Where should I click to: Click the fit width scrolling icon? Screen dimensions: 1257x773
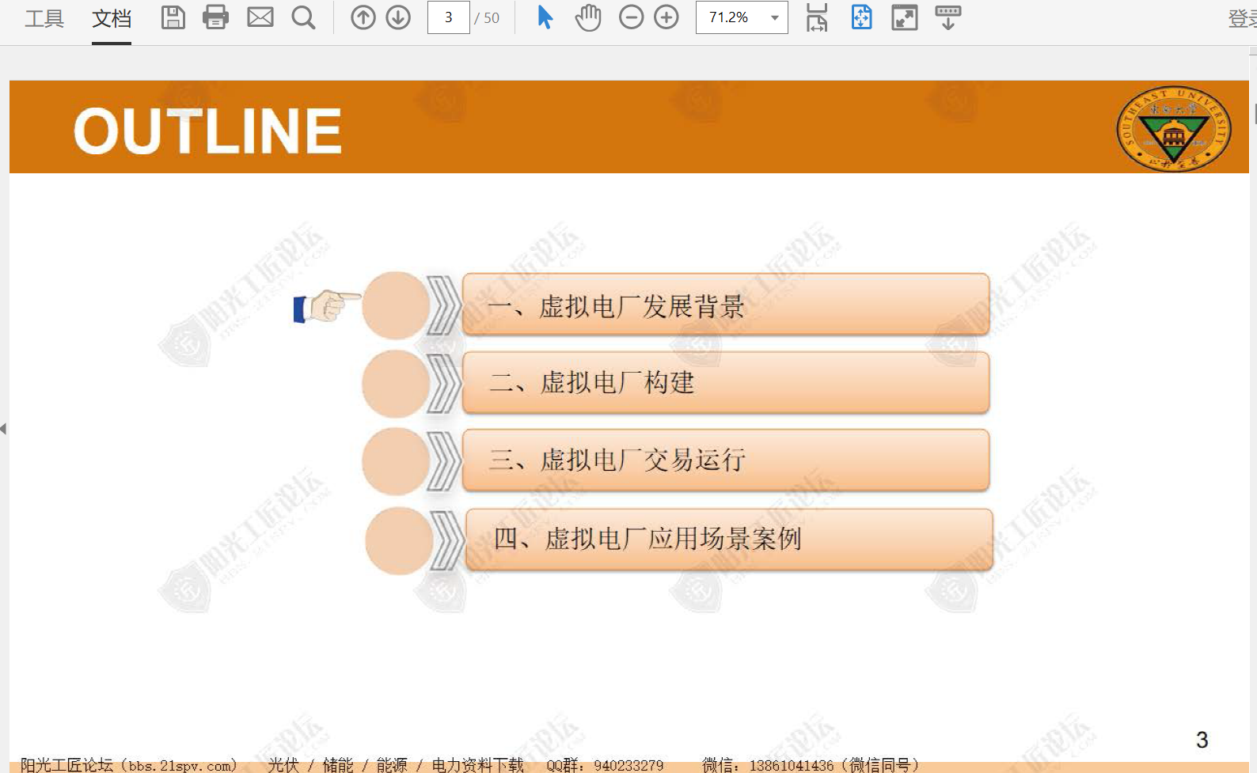pyautogui.click(x=816, y=17)
